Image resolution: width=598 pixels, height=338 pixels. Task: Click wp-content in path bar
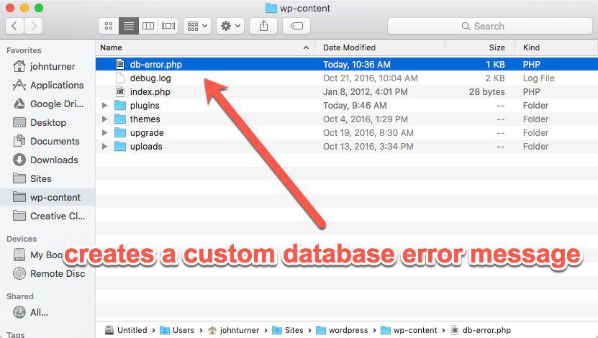pos(409,330)
